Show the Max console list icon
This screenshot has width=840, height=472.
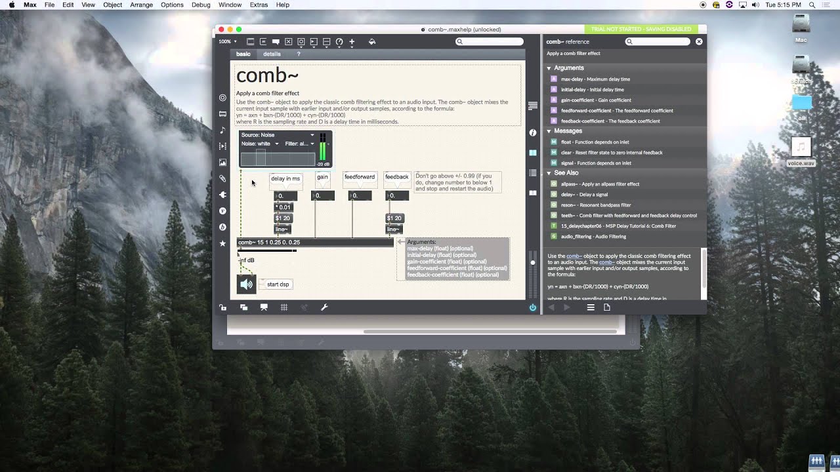pos(533,172)
